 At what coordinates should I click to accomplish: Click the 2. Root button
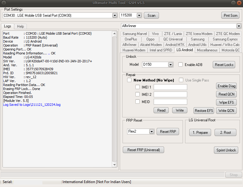click(x=225, y=133)
